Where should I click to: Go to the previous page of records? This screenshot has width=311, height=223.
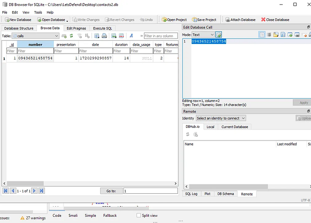[x=13, y=191]
